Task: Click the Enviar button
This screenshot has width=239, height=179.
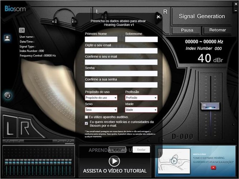Action: pos(141,150)
